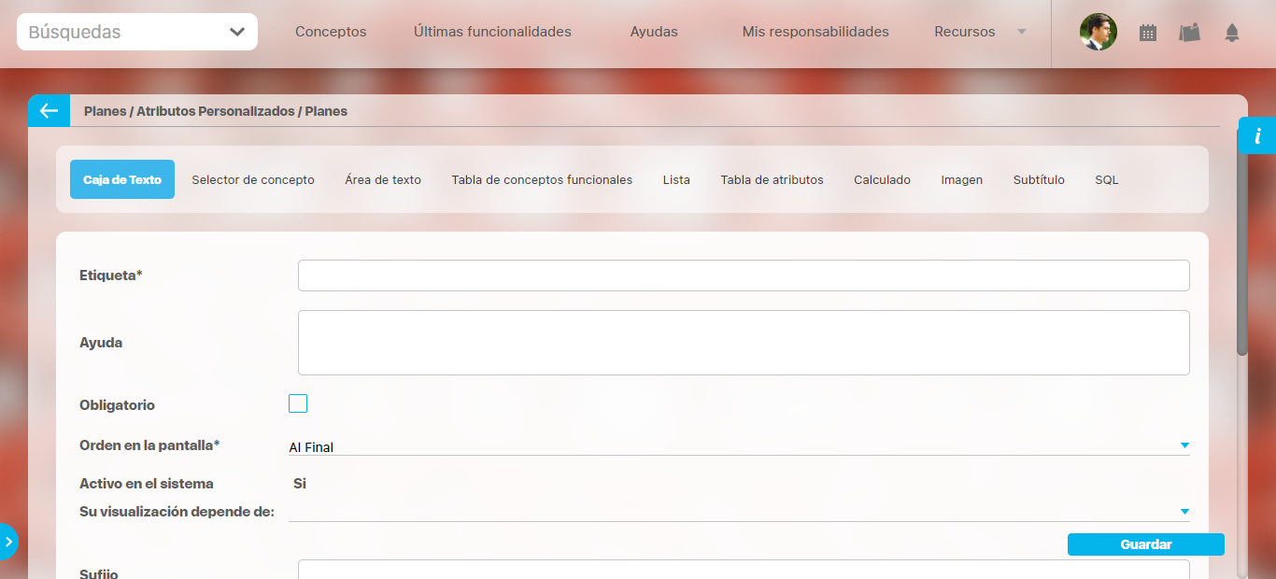The height and width of the screenshot is (579, 1276).
Task: Click the user profile avatar
Action: click(x=1099, y=32)
